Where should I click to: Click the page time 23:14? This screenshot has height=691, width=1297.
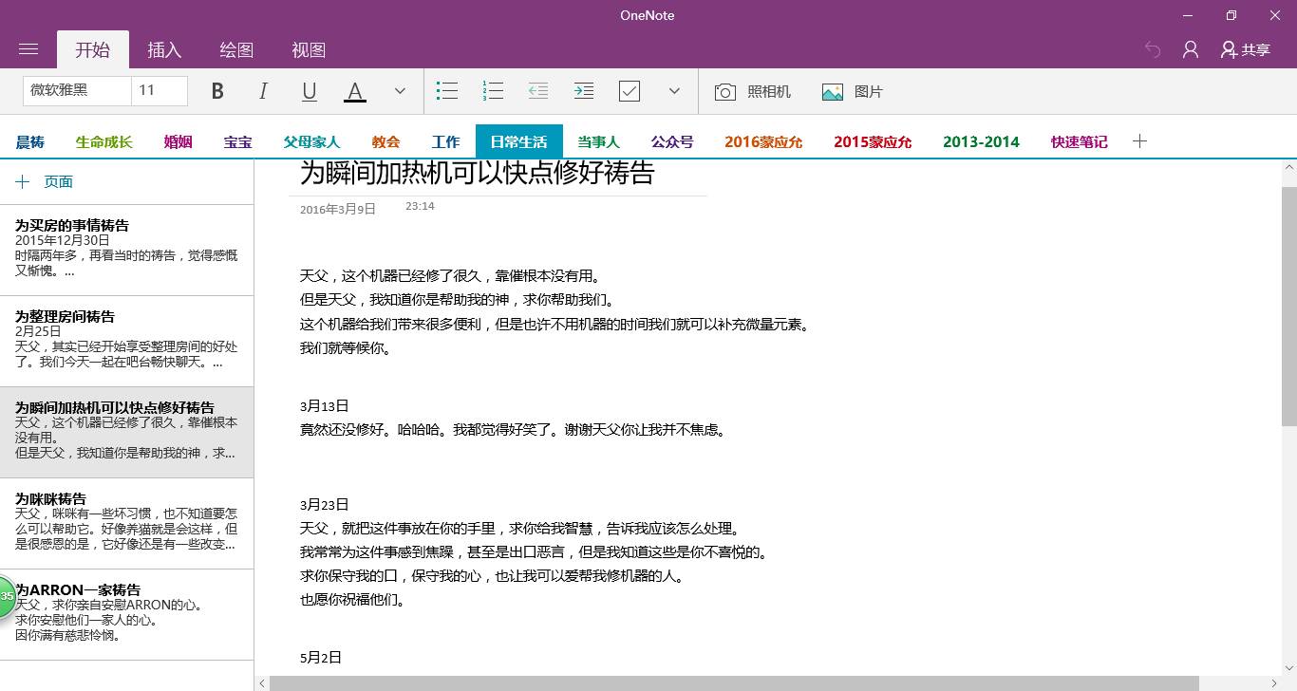click(x=420, y=206)
